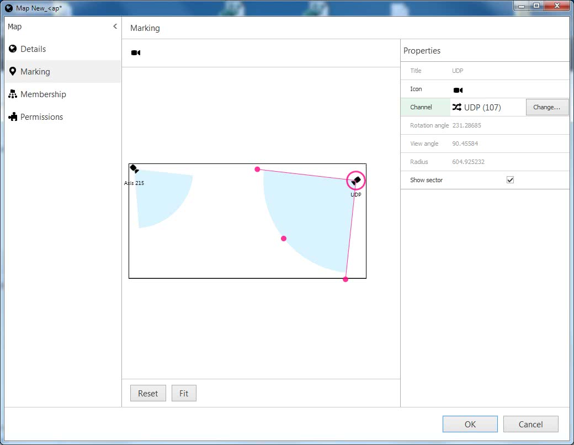Click the camera icon in marking toolbar
574x445 pixels.
(x=136, y=53)
